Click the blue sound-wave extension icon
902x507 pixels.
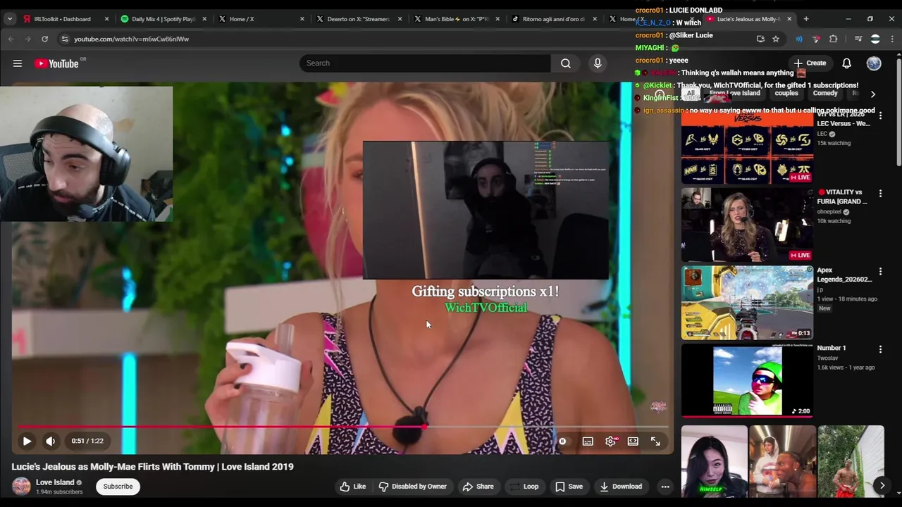tap(799, 39)
